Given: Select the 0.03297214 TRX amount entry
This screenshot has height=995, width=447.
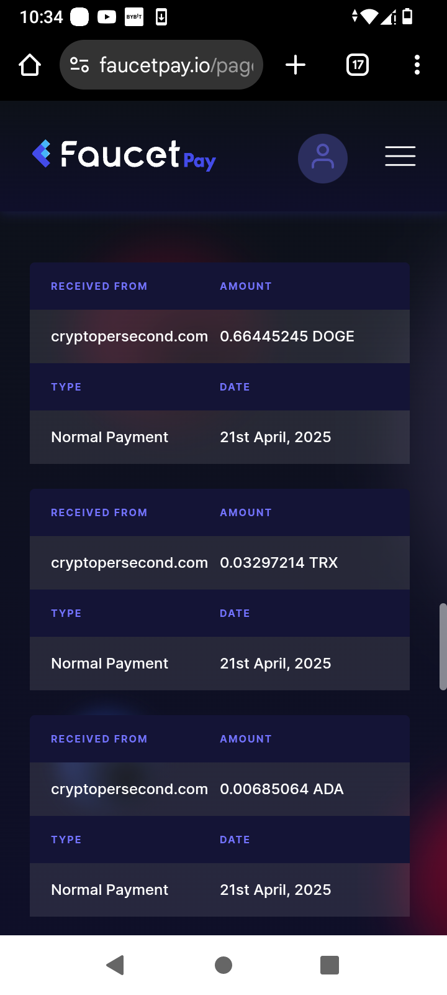Looking at the screenshot, I should click(x=279, y=563).
